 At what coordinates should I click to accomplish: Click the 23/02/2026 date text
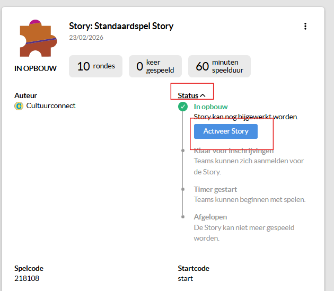85,38
